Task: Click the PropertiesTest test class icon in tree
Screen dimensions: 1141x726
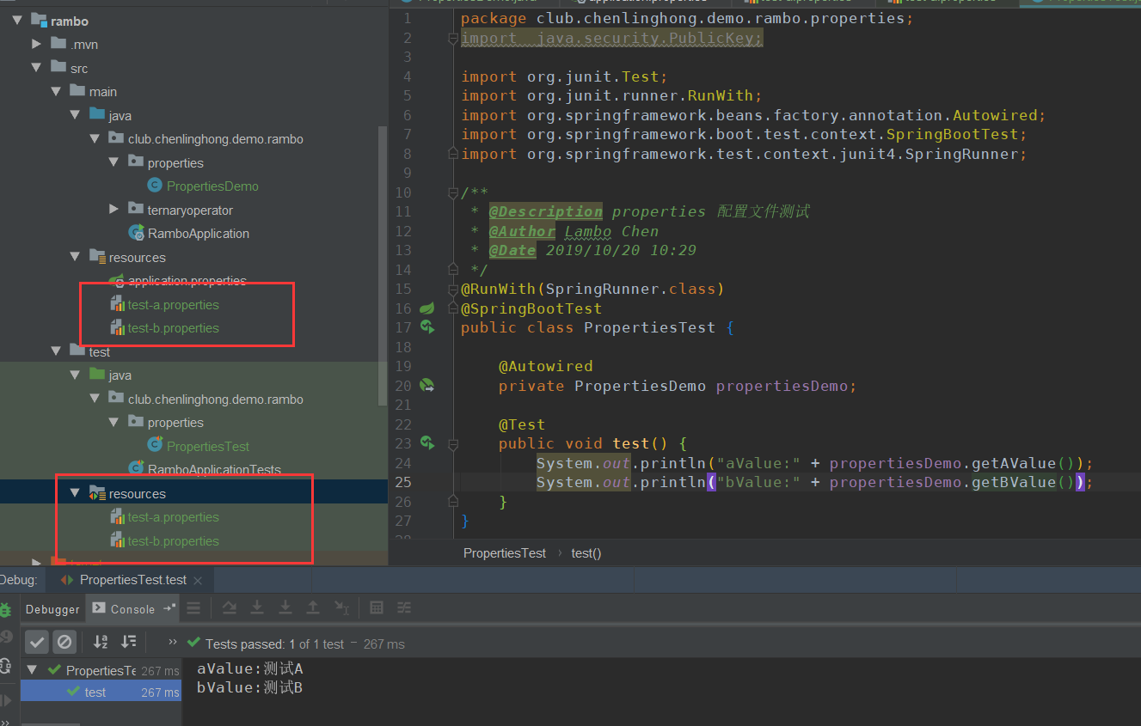Action: coord(155,445)
